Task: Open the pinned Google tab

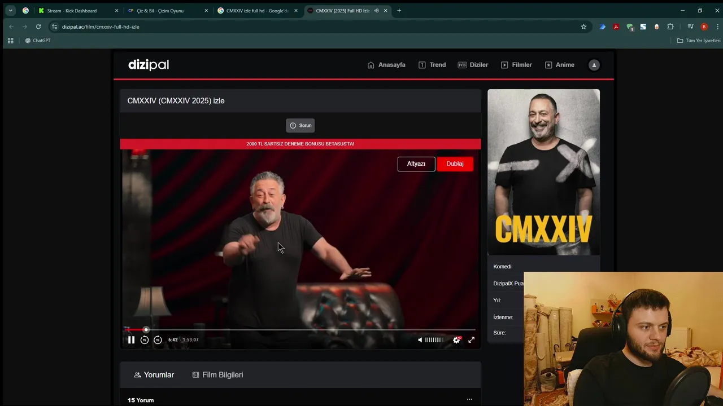Action: pyautogui.click(x=25, y=11)
